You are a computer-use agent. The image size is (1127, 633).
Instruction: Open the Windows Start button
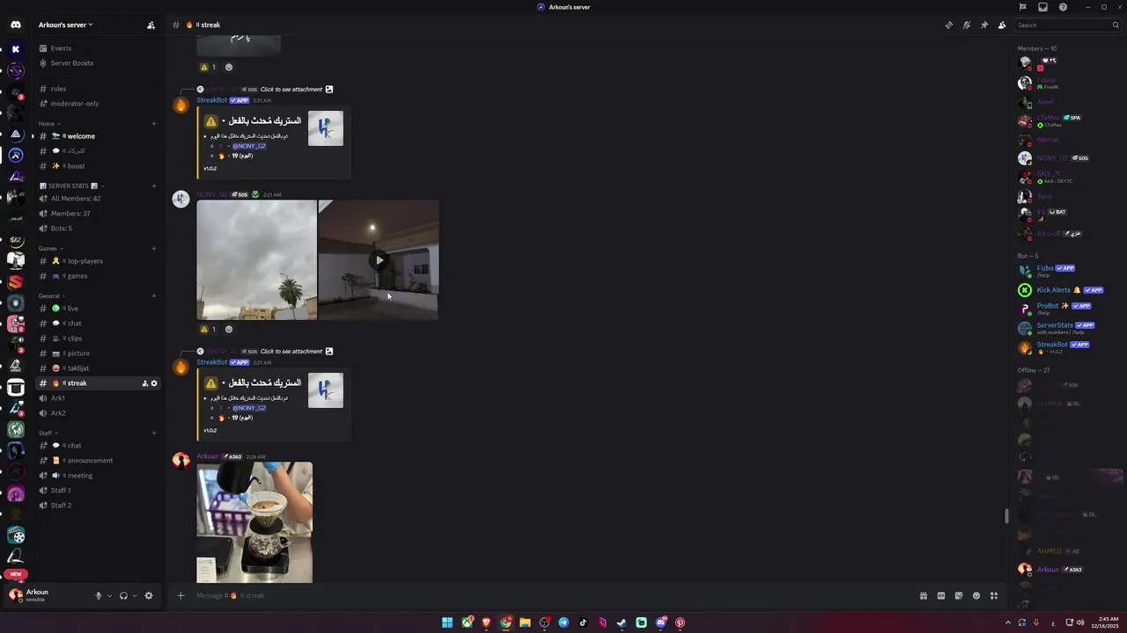[x=447, y=622]
